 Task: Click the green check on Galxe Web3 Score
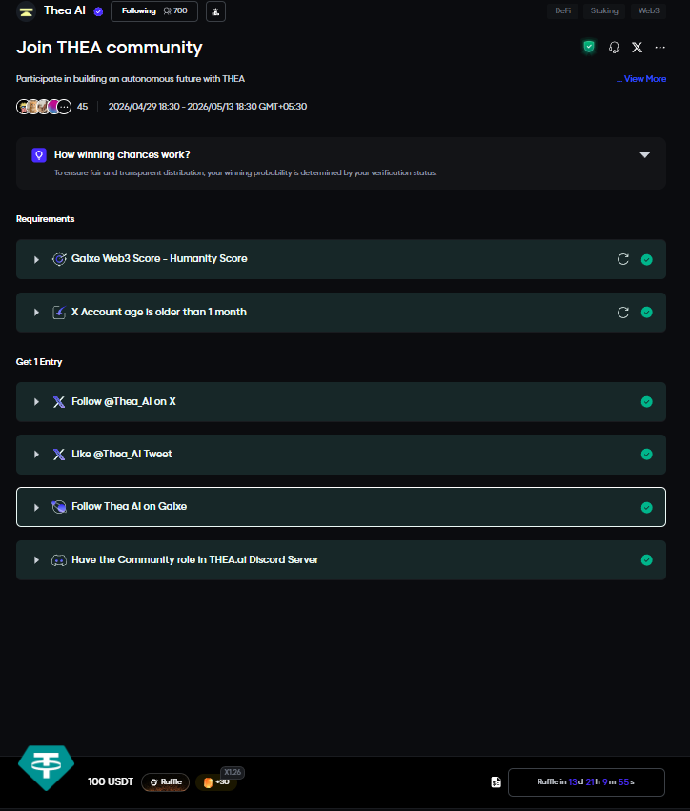pyautogui.click(x=646, y=259)
